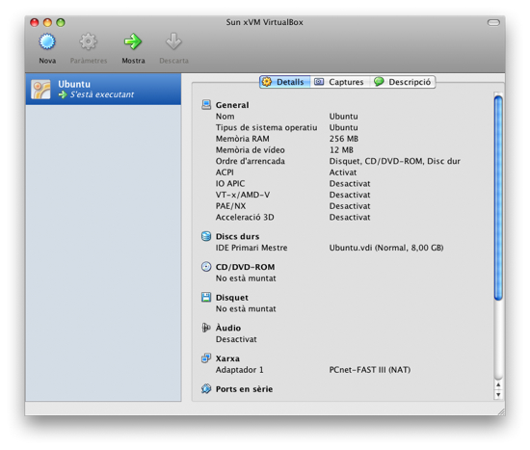The width and height of the screenshot is (530, 450).
Task: Click the Ordre d'arrencada label
Action: [251, 161]
